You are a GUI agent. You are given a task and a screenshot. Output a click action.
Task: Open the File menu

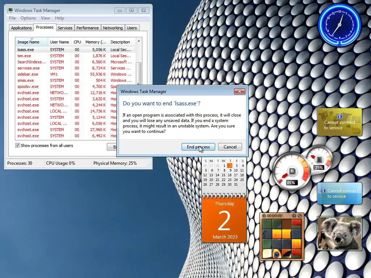tap(12, 18)
